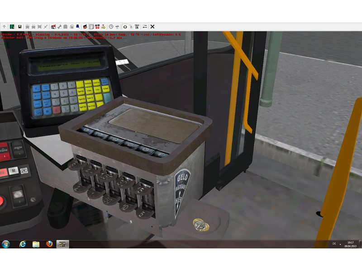Click the repair wrench toolbar icon
Screen dimensions: 362x271
[x=59, y=27]
